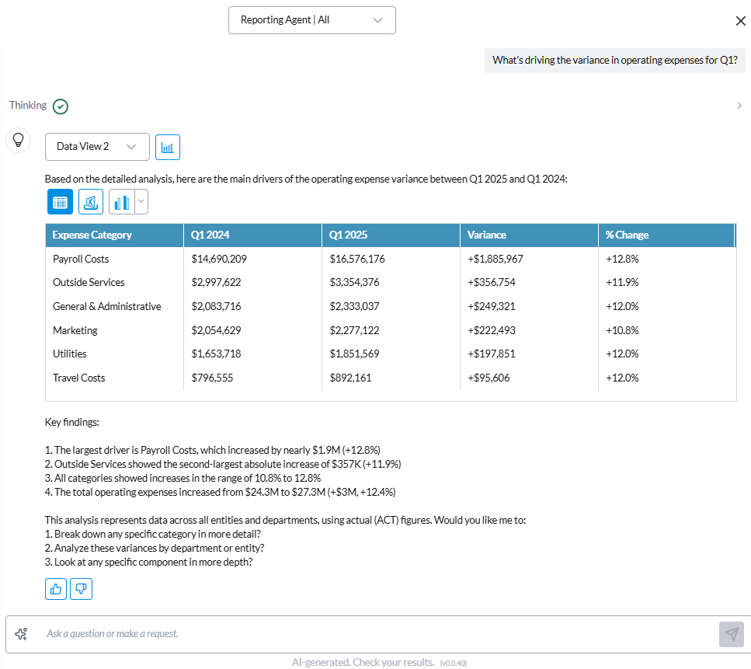The width and height of the screenshot is (751, 669).
Task: Open chart type options via the small chevron
Action: [141, 201]
